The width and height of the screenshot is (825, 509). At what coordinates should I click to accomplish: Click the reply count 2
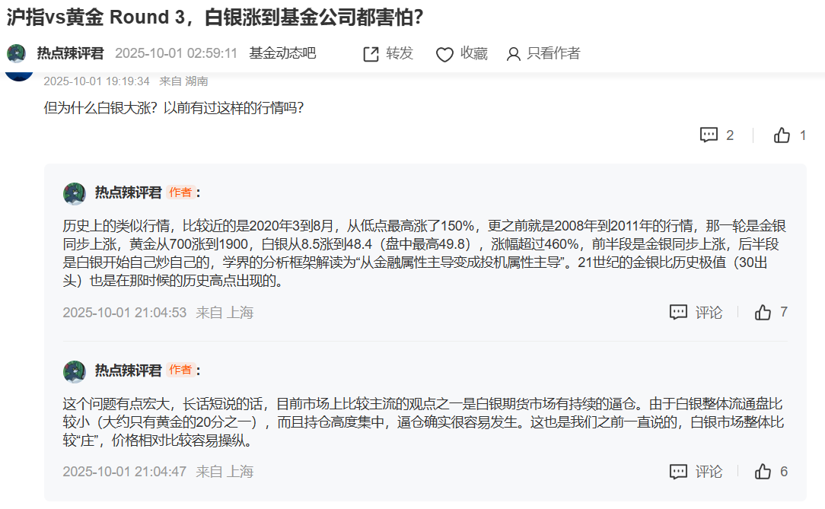(x=730, y=135)
